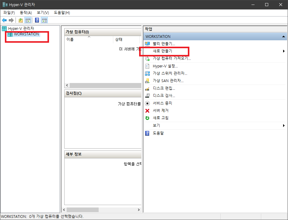The width and height of the screenshot is (288, 220).
Task: Click 도움말 in the actions pane
Action: pyautogui.click(x=158, y=133)
